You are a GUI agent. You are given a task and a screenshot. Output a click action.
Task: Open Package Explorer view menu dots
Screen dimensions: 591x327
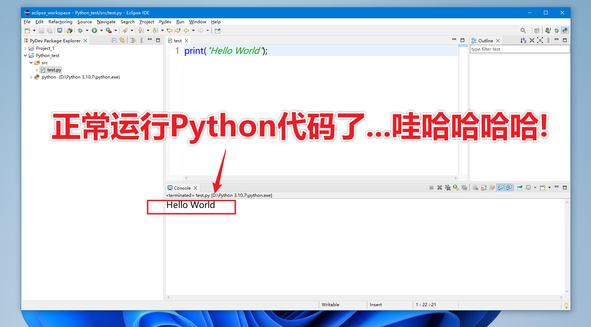[x=141, y=41]
